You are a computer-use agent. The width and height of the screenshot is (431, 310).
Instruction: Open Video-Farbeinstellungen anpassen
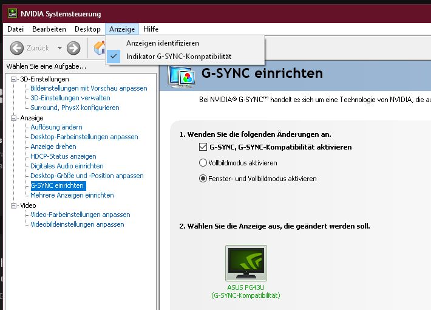(80, 215)
